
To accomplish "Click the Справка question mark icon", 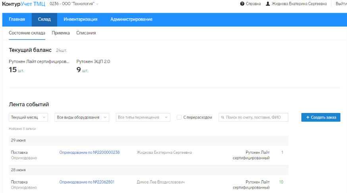I will pyautogui.click(x=242, y=4).
